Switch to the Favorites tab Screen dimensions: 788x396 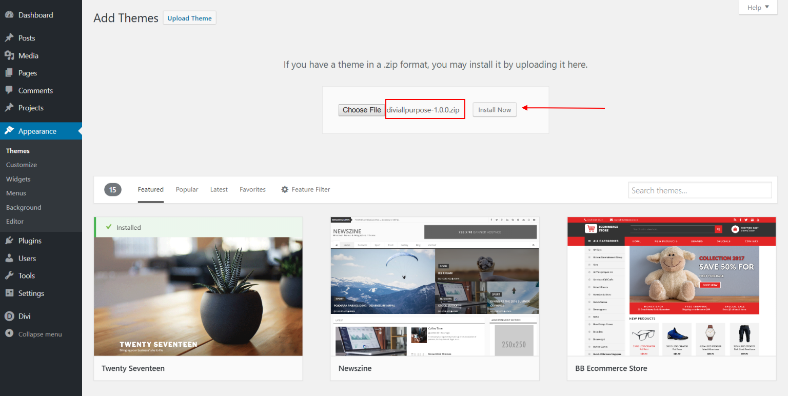click(x=252, y=189)
